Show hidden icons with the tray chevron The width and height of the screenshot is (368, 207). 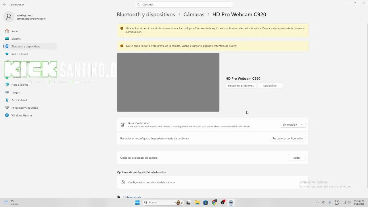[x=317, y=202]
